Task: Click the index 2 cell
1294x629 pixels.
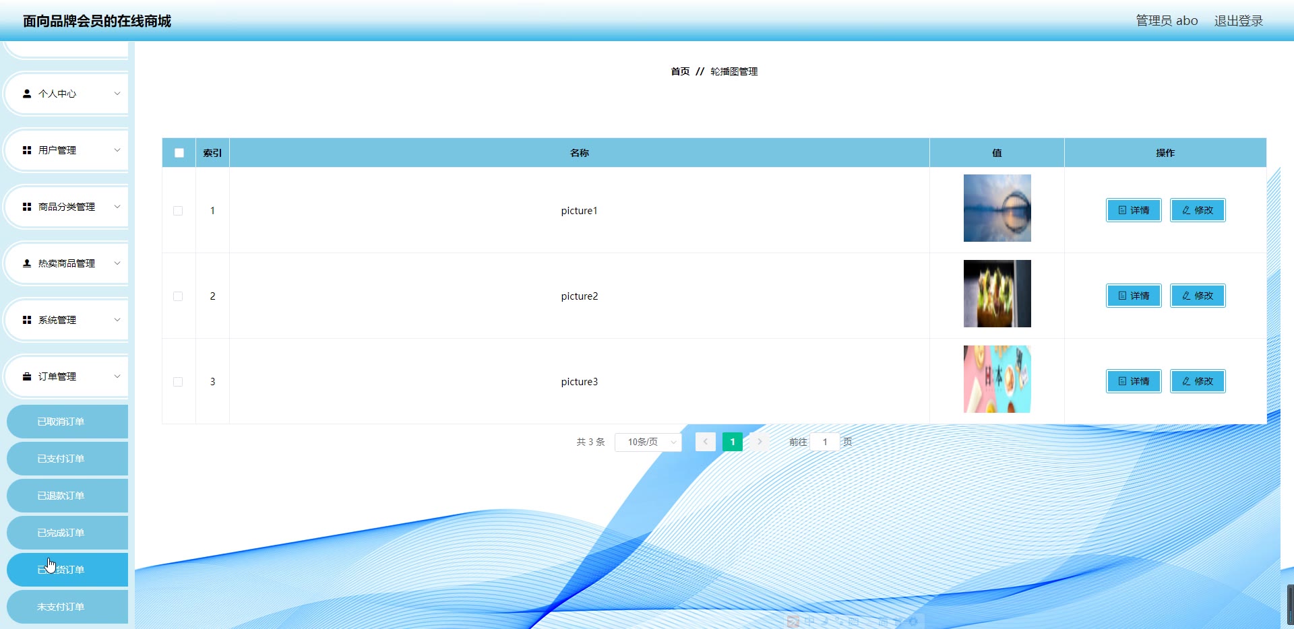Action: tap(212, 296)
